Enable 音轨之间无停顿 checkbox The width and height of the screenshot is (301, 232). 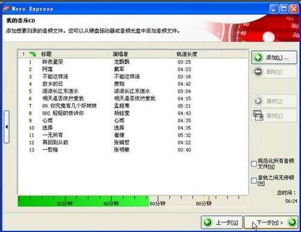254,180
